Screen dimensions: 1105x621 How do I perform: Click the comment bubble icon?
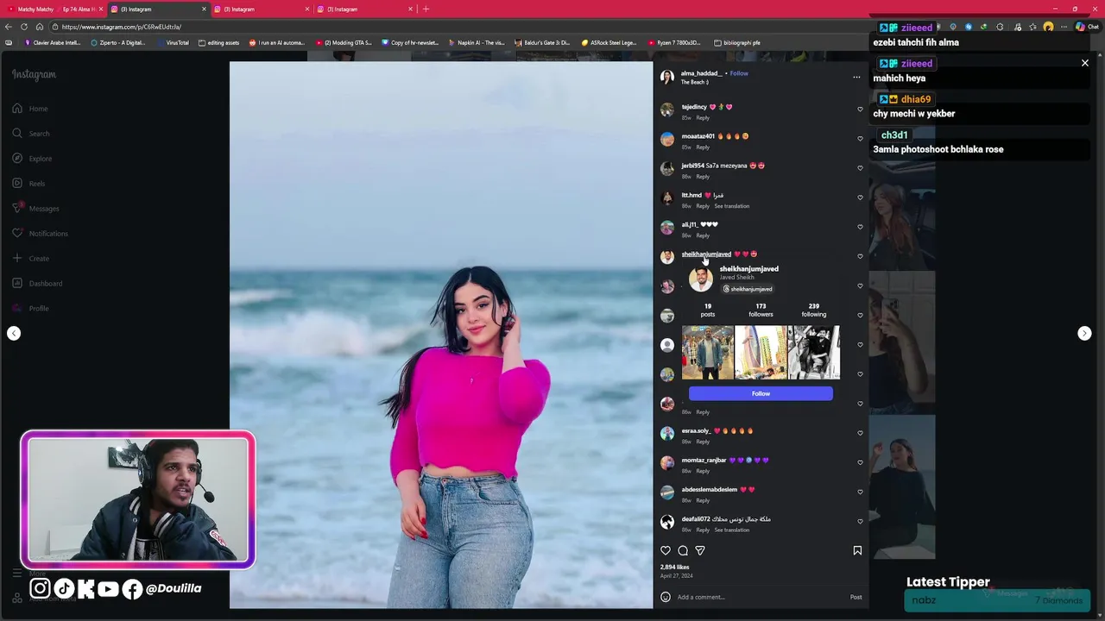tap(683, 550)
